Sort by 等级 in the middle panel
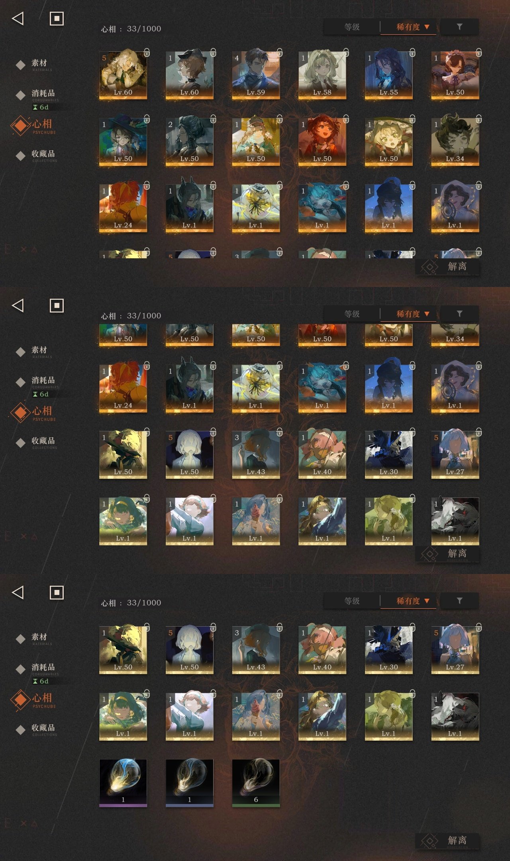510x861 pixels. 352,314
